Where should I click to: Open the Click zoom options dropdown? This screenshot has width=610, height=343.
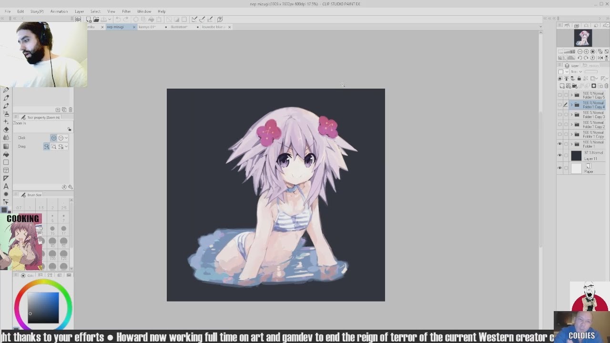[66, 138]
